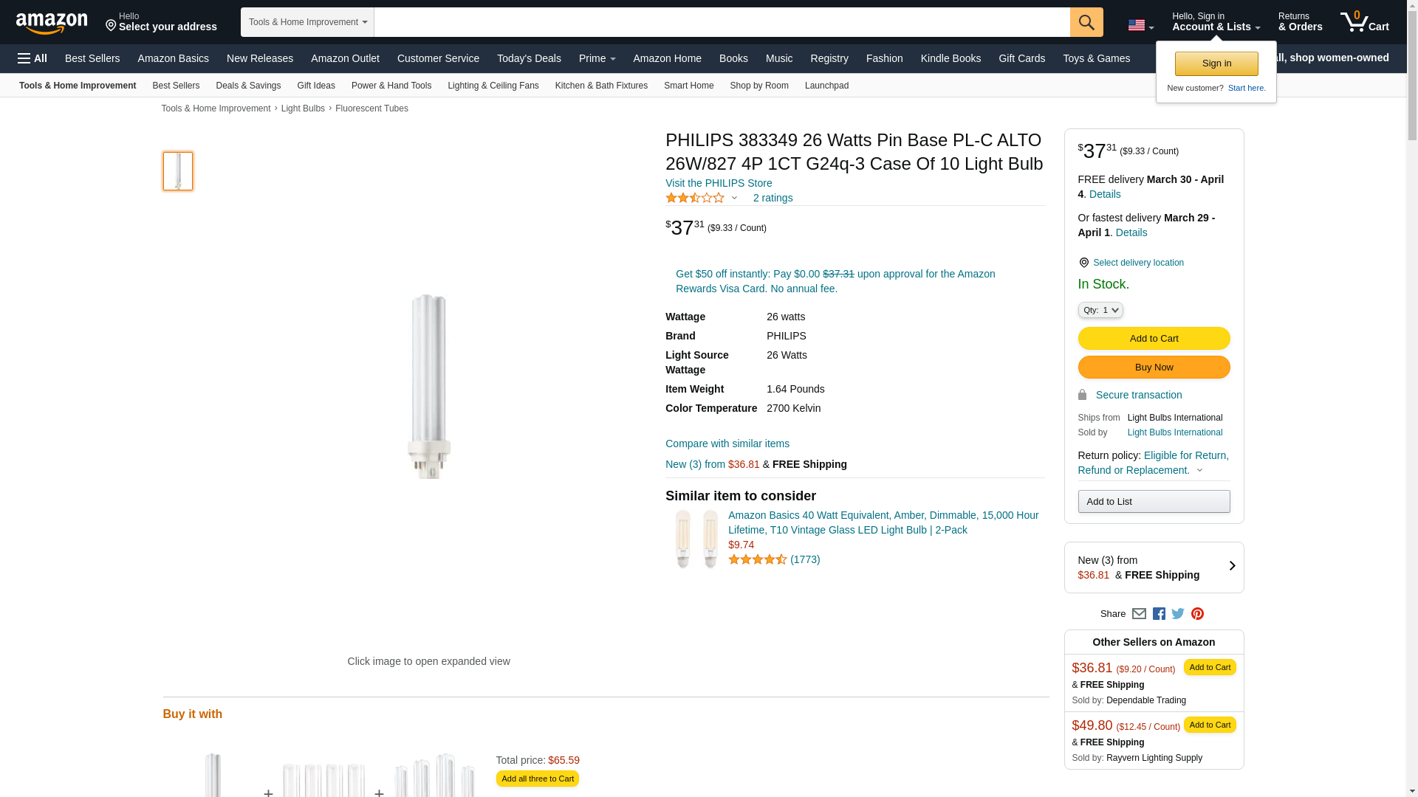Share product on Pinterest
The height and width of the screenshot is (797, 1418).
coord(1197,614)
